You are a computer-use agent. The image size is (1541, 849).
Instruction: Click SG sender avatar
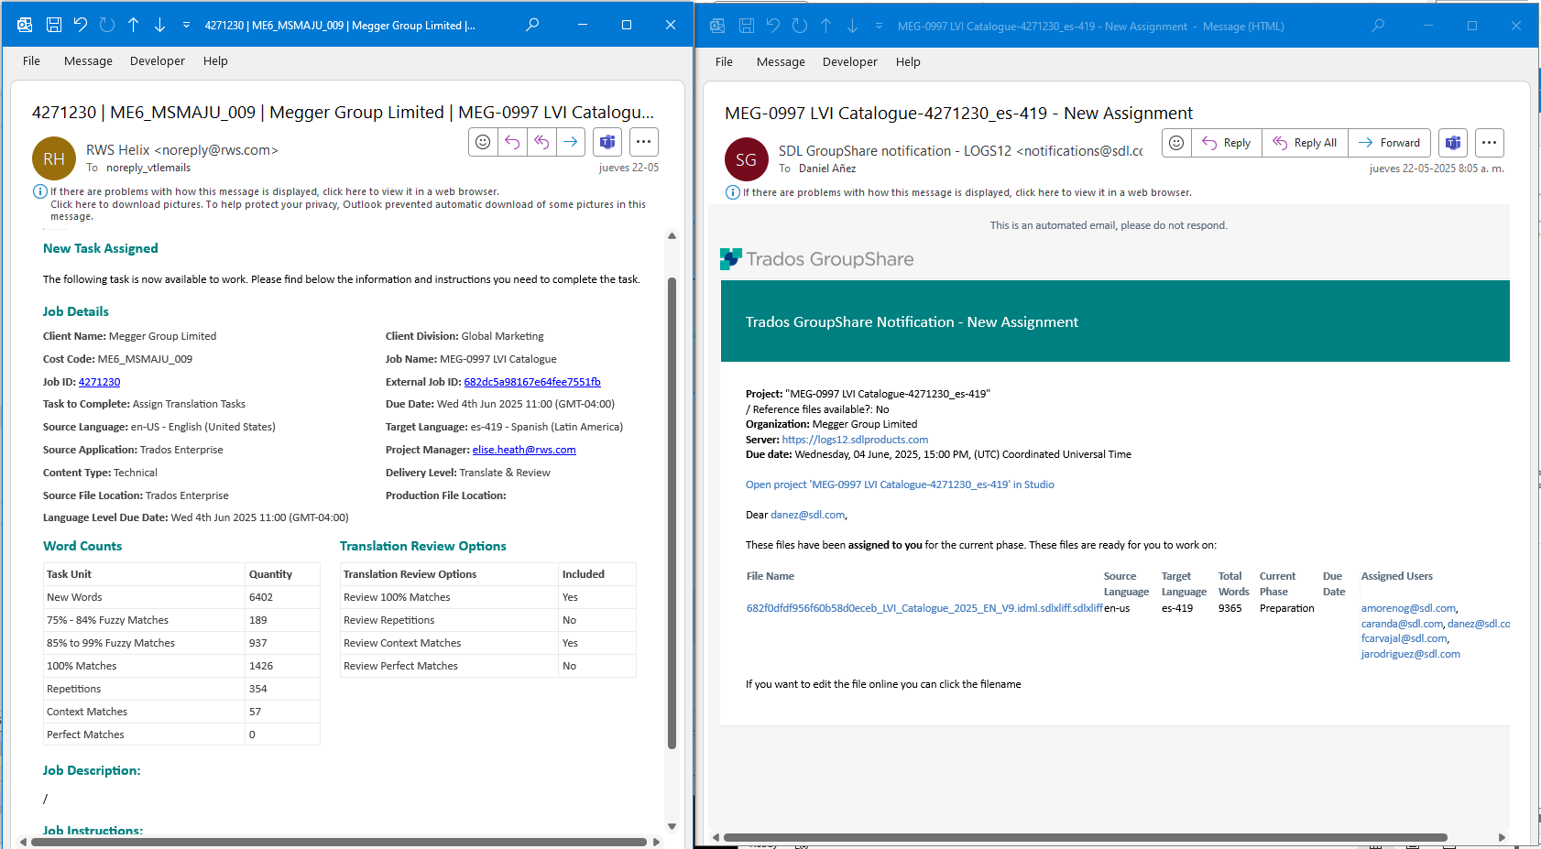point(747,159)
